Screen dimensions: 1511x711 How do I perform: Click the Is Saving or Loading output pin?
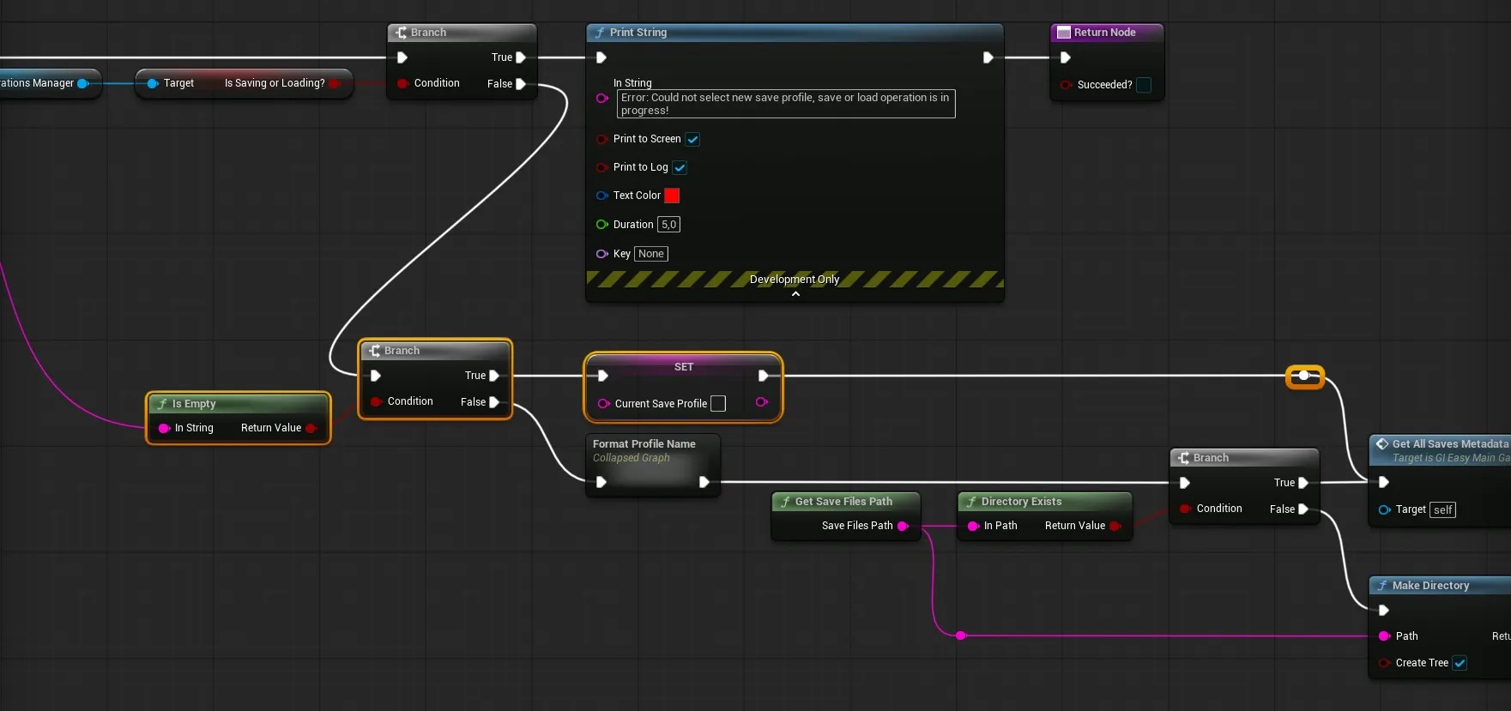335,83
